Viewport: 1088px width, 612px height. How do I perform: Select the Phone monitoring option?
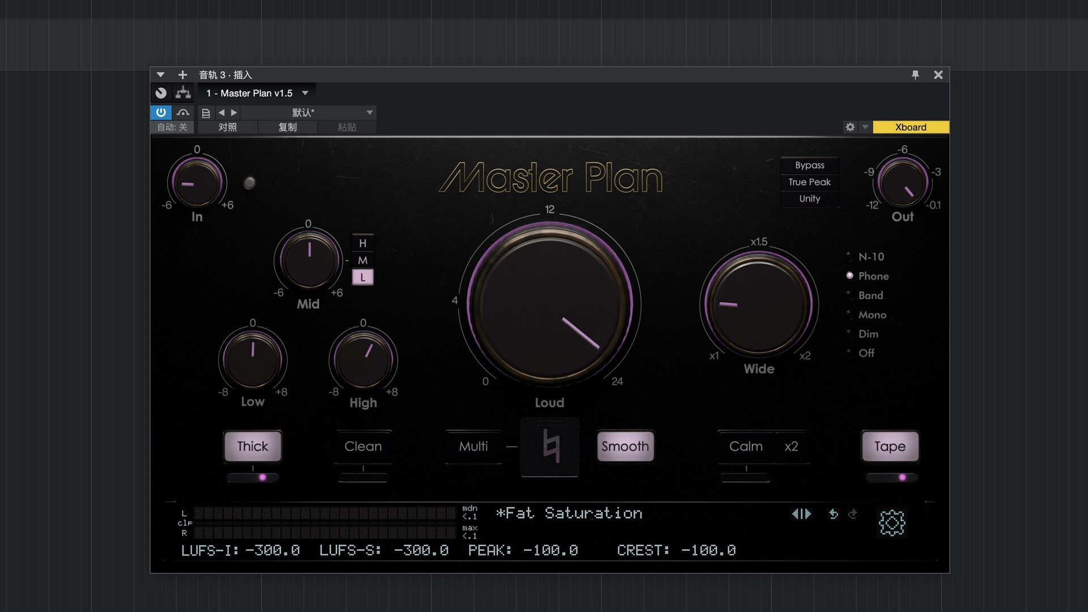pyautogui.click(x=867, y=276)
